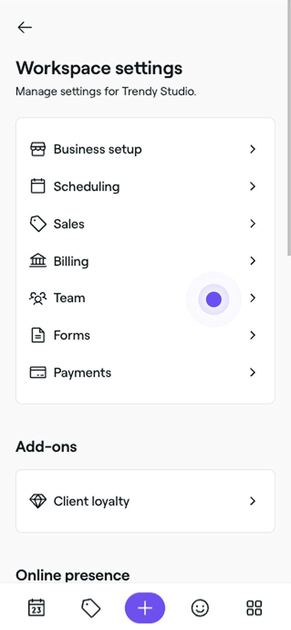Image resolution: width=291 pixels, height=630 pixels.
Task: Click the Client loyalty diamond icon
Action: (38, 501)
